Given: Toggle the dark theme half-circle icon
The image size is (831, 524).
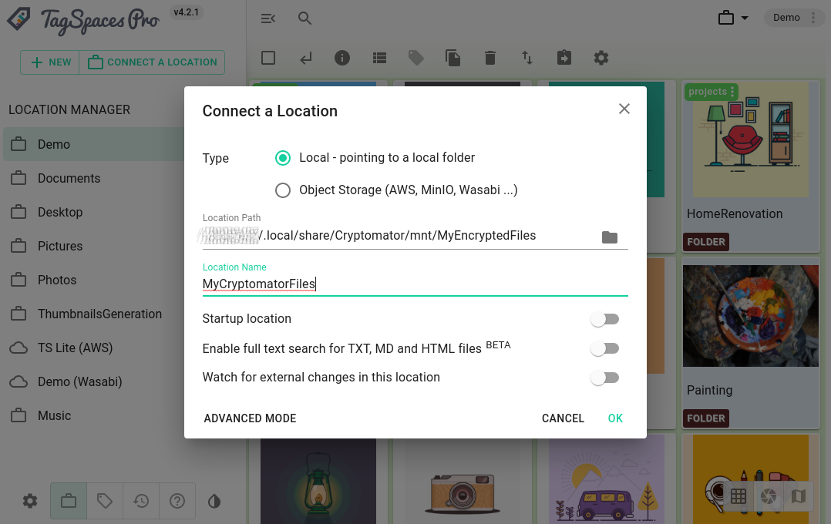Looking at the screenshot, I should [214, 501].
